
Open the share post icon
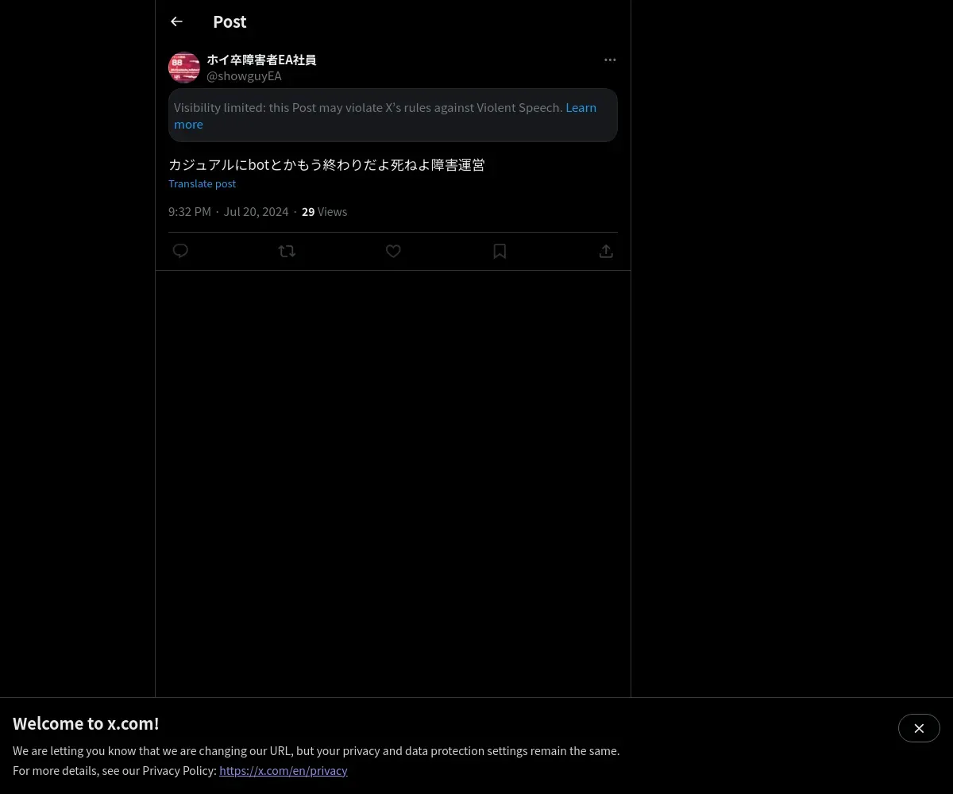(606, 251)
